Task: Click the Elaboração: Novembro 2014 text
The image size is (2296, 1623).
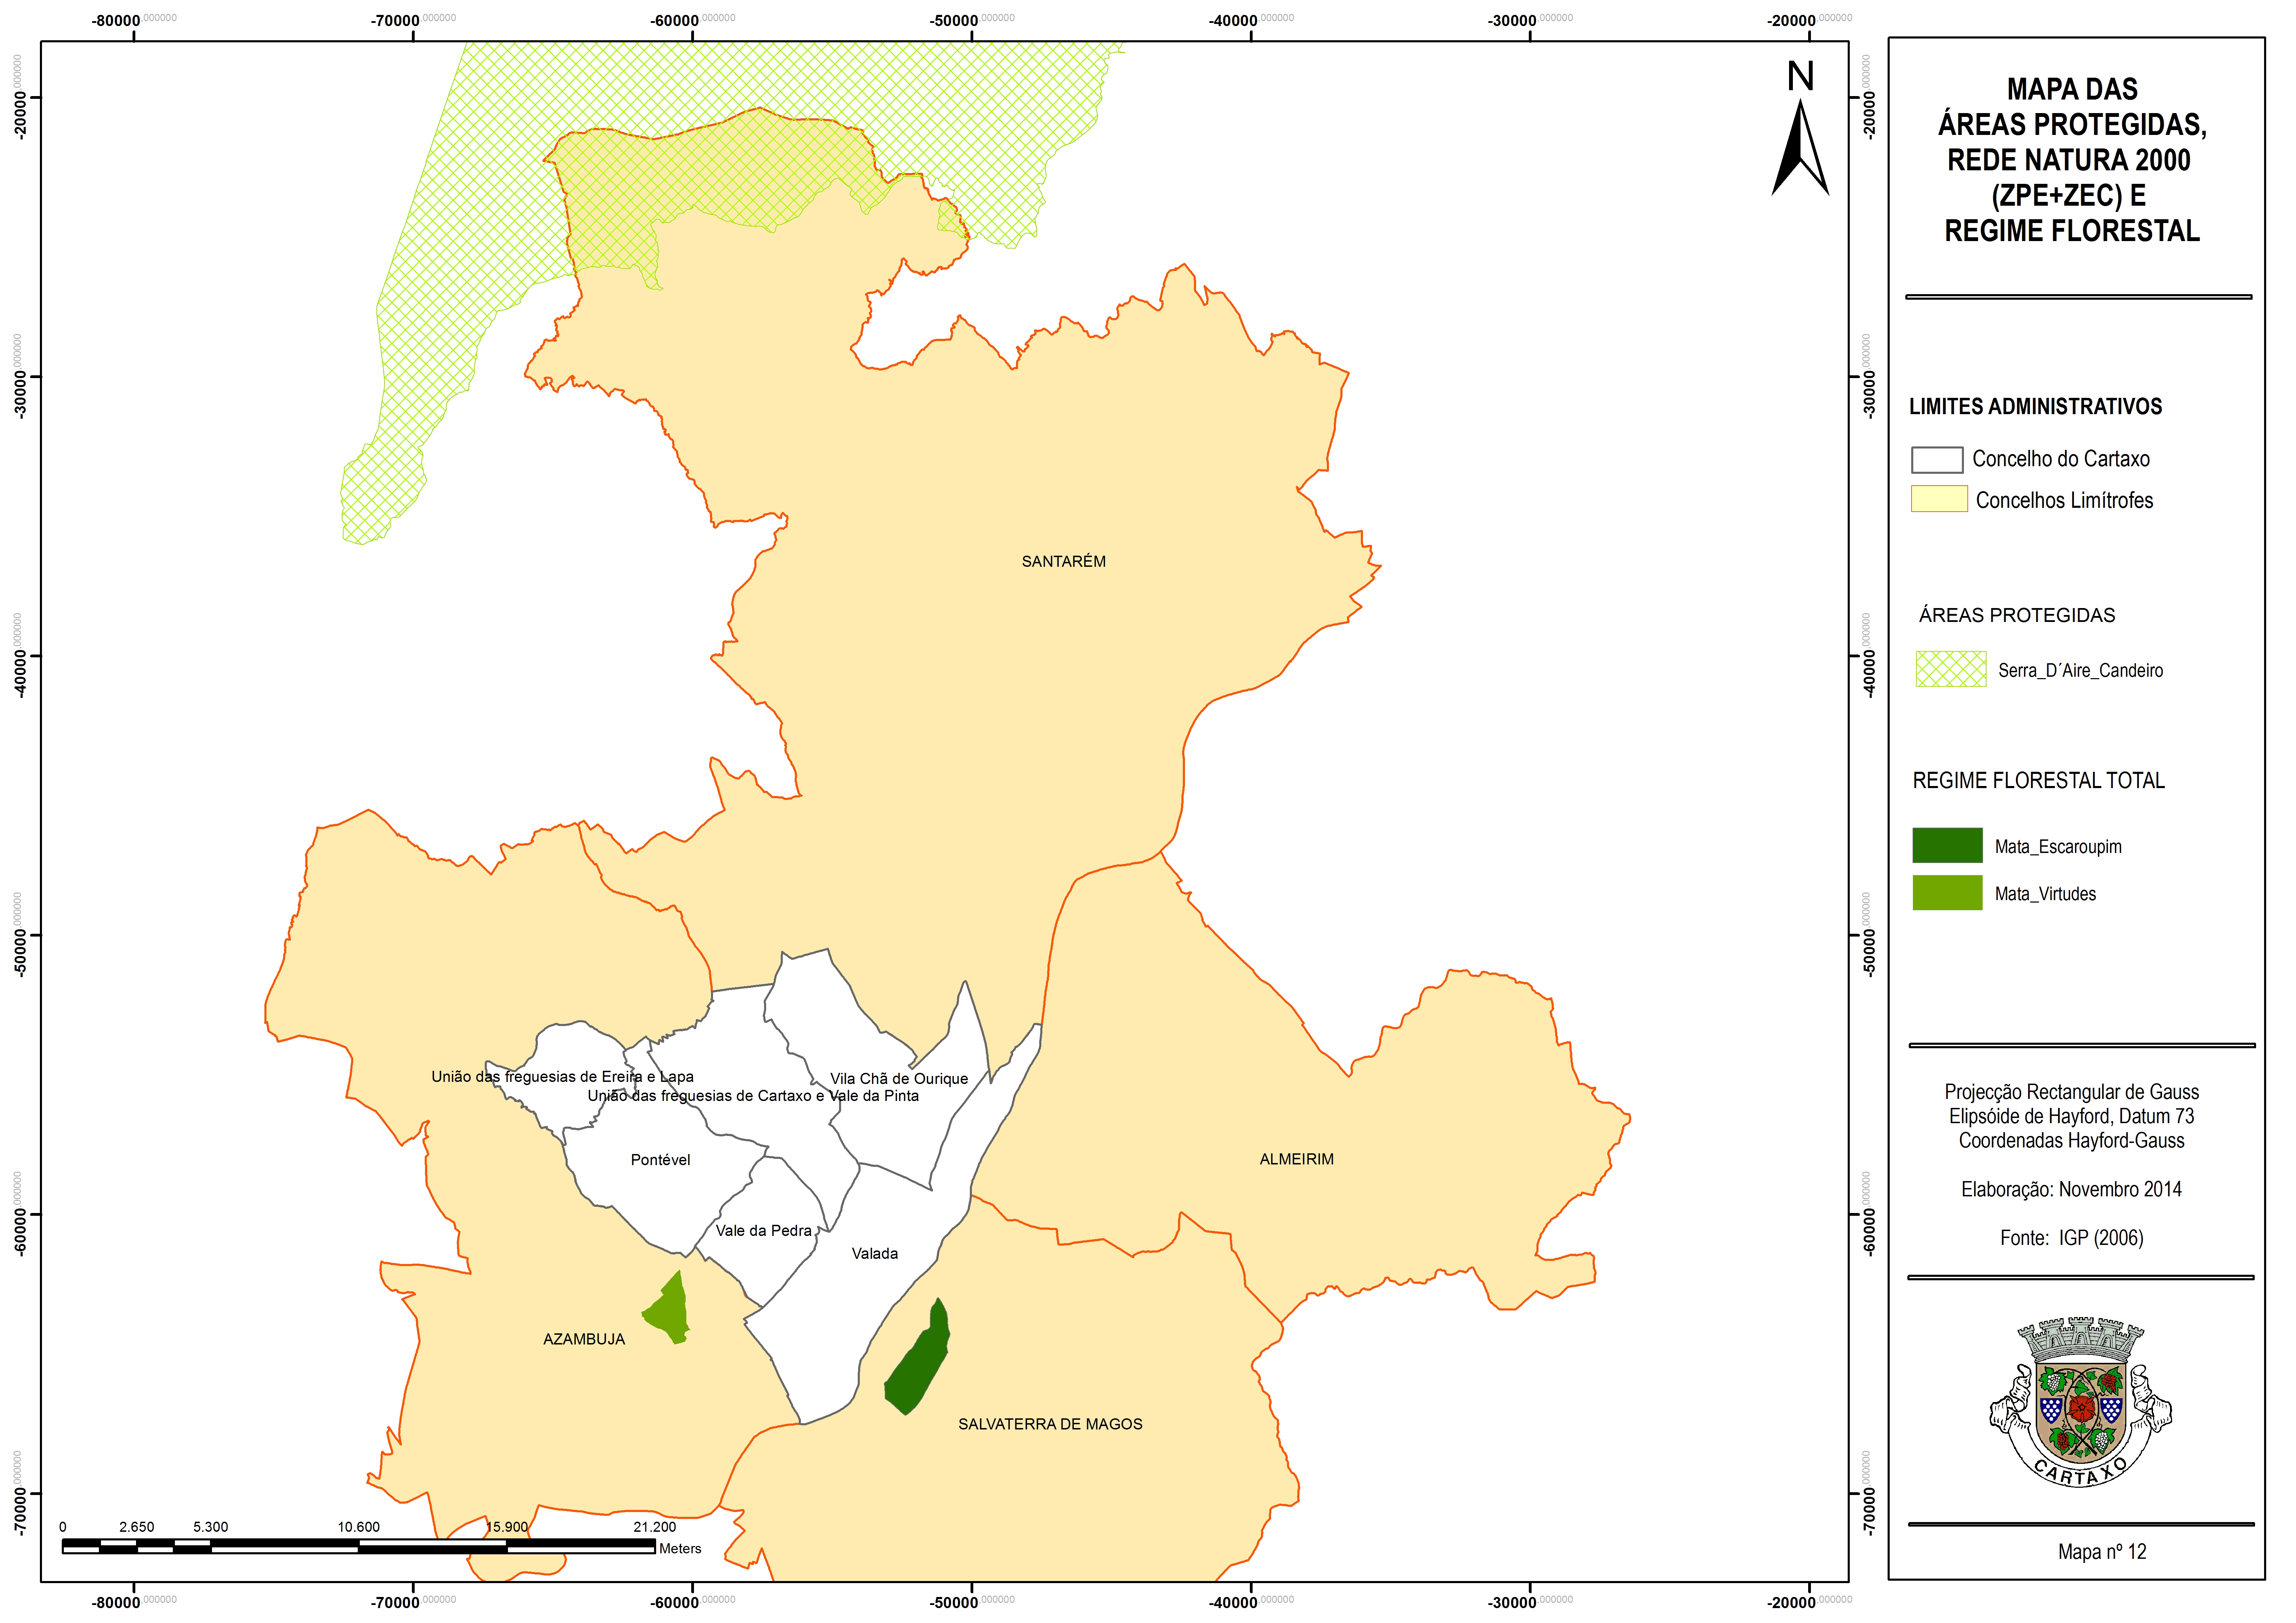Action: (2071, 1189)
